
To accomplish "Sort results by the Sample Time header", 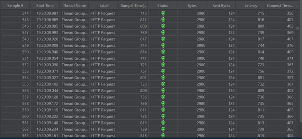I will point(134,5).
